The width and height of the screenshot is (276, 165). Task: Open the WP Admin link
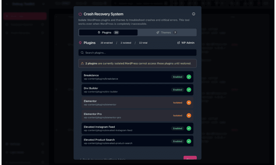pyautogui.click(x=186, y=43)
